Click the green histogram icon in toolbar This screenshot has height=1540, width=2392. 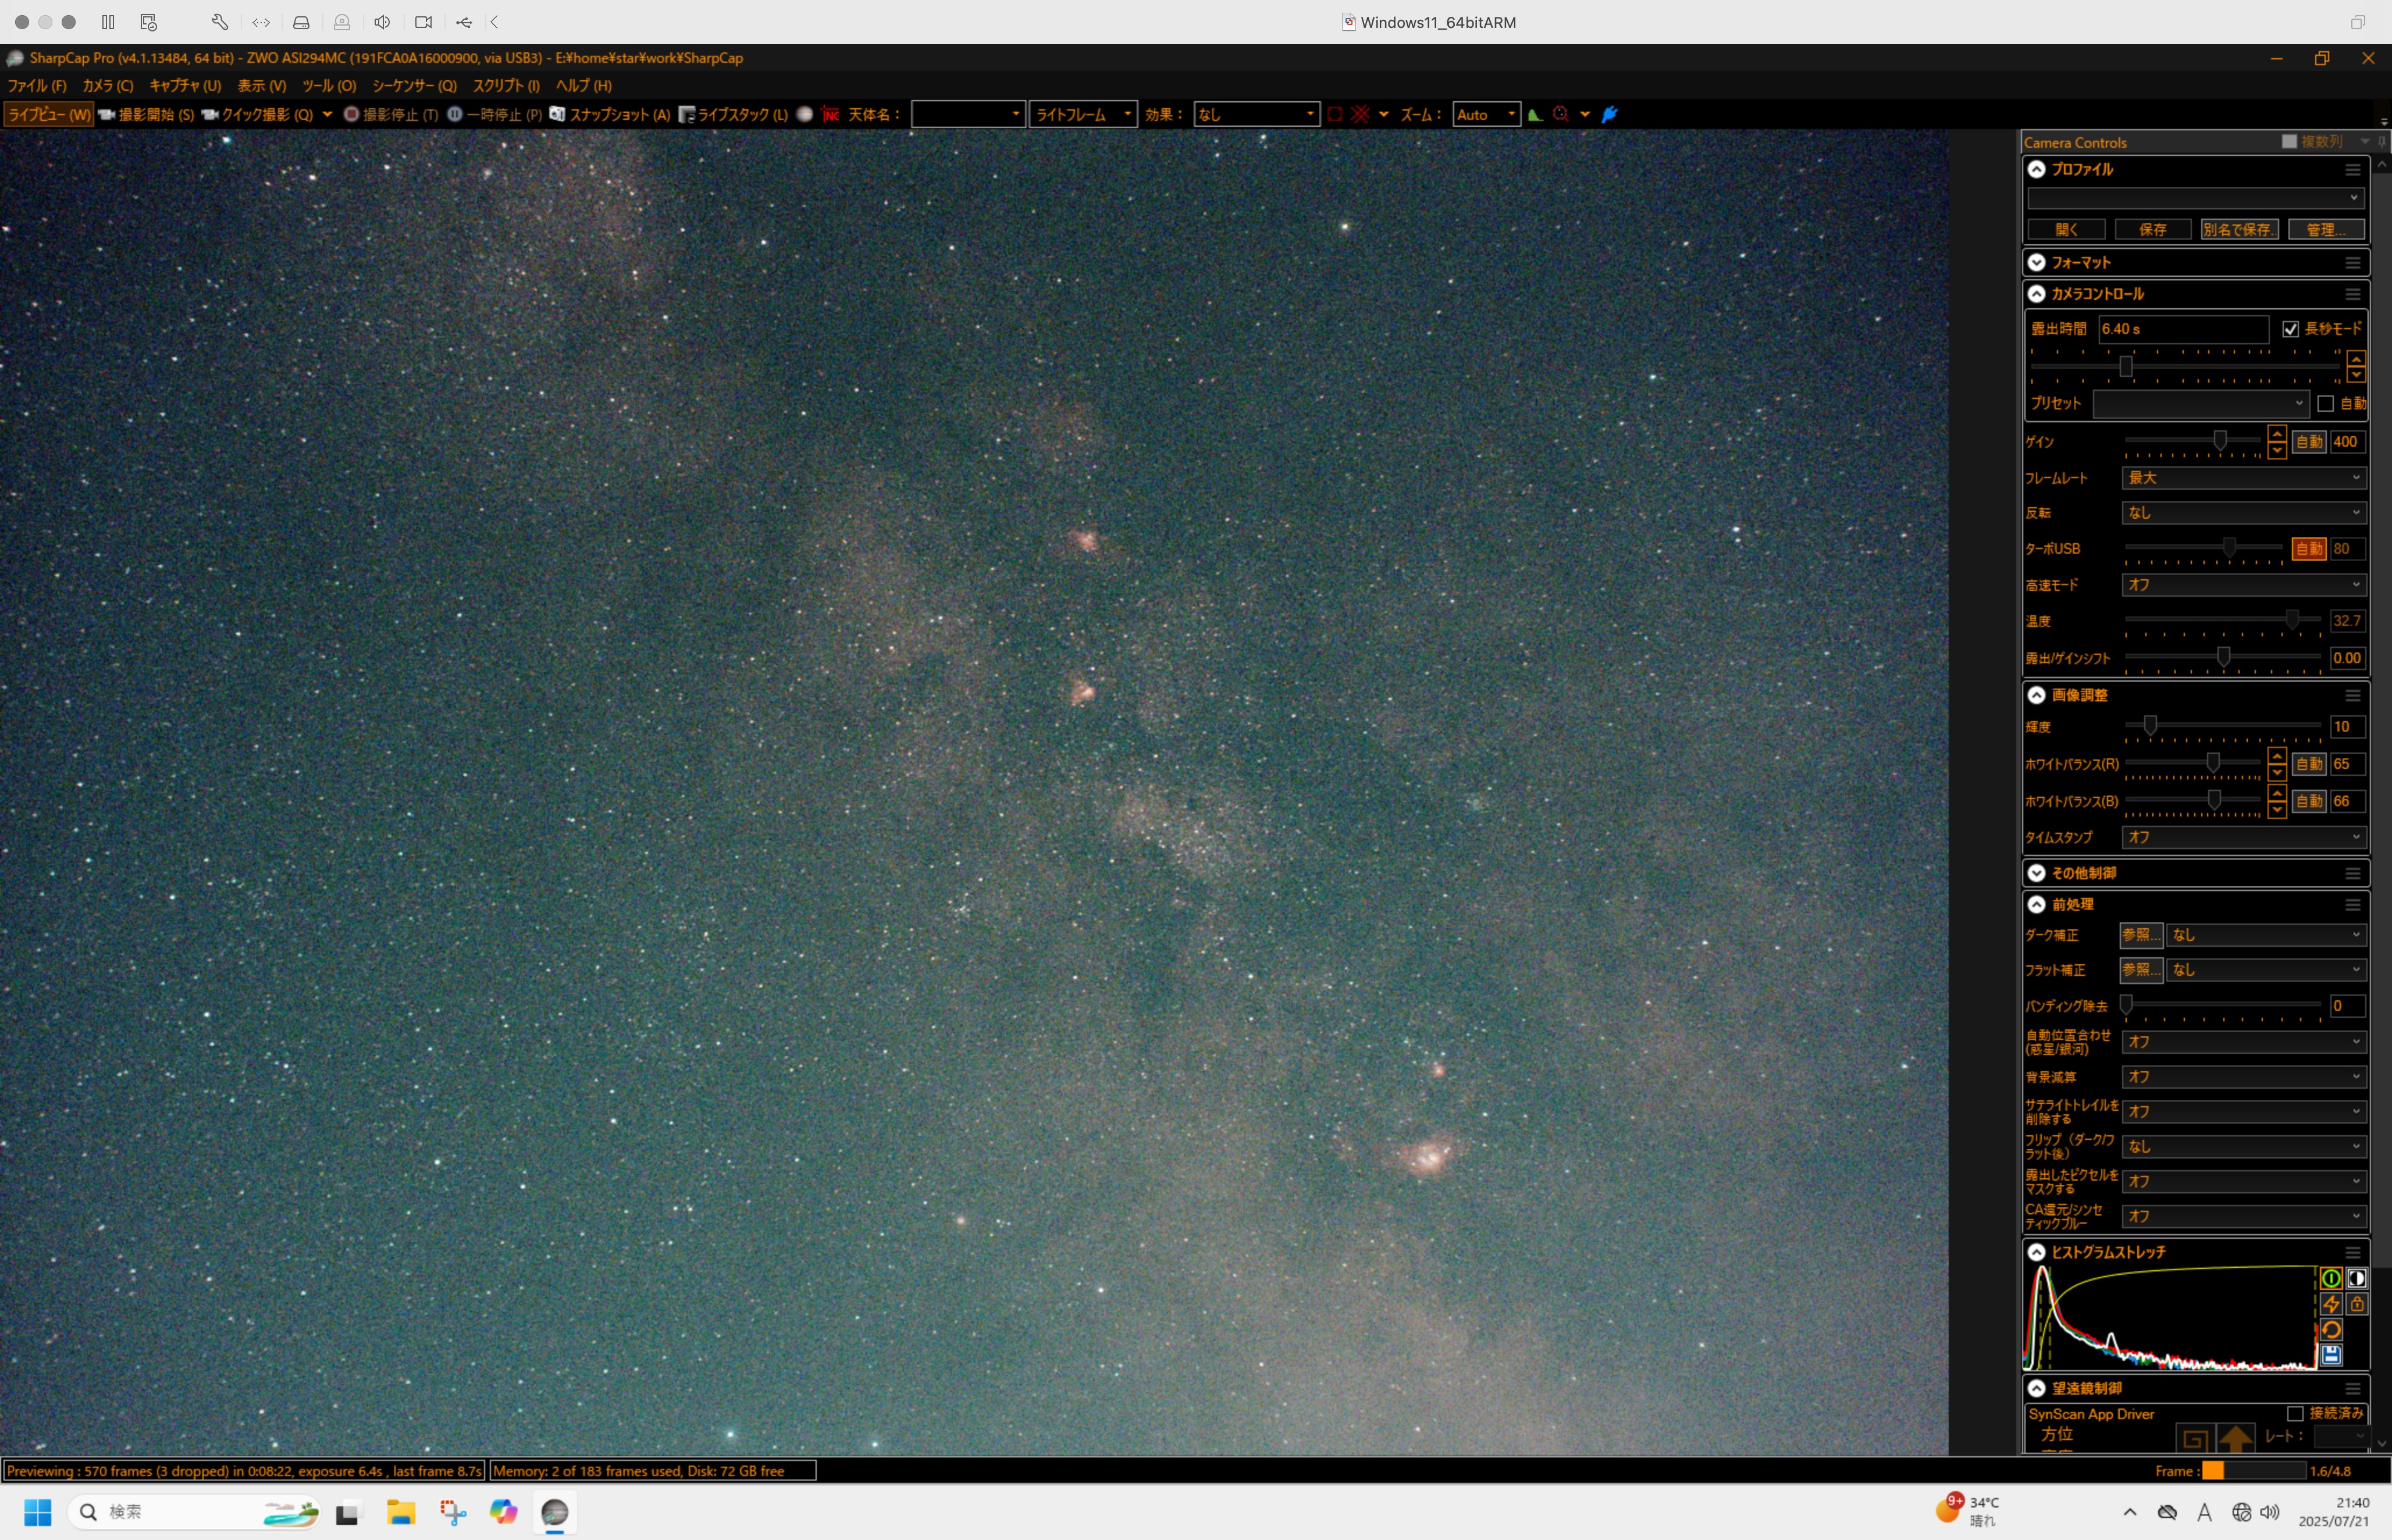point(1535,114)
